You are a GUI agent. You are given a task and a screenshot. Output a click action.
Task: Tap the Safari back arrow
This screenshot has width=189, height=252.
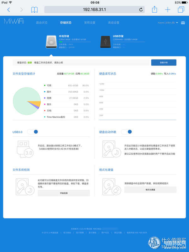9,10
